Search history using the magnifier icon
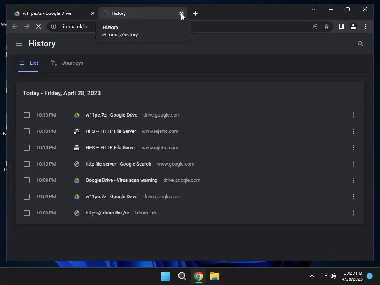The height and width of the screenshot is (285, 380). tap(360, 44)
